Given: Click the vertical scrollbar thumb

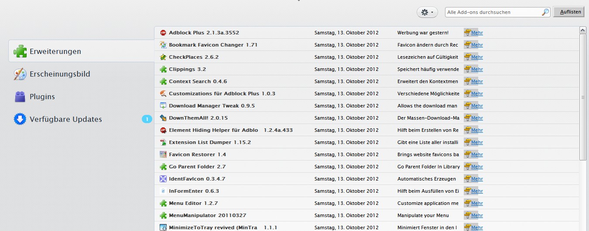Looking at the screenshot, I should (x=582, y=97).
